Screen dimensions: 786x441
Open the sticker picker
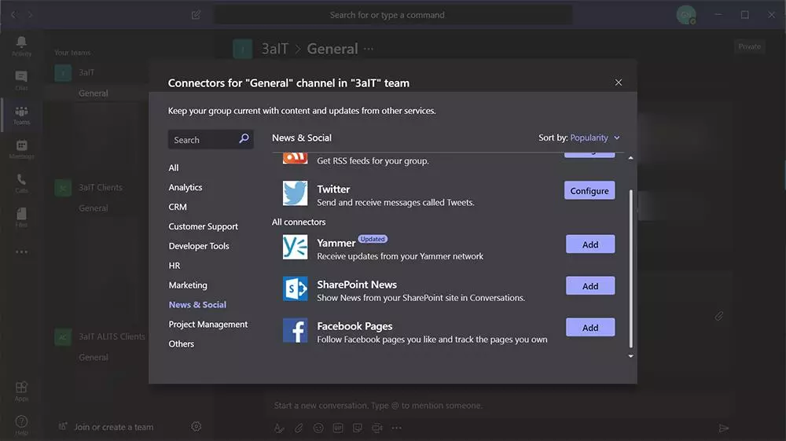(x=358, y=428)
